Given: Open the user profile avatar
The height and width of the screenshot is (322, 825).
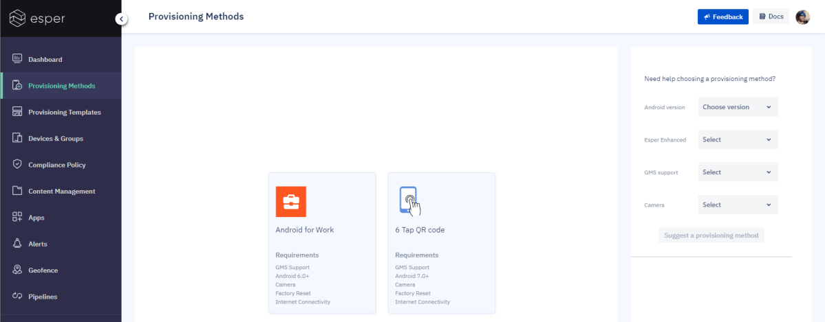Looking at the screenshot, I should tap(802, 16).
